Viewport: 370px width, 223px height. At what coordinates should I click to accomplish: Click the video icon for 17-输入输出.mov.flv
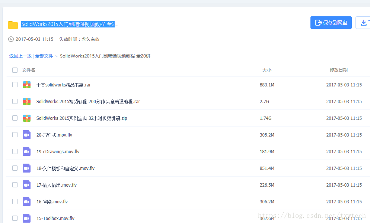coord(27,185)
